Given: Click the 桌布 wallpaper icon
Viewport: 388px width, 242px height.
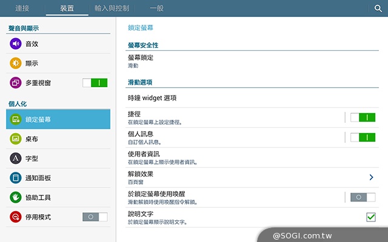Looking at the screenshot, I should click(x=16, y=139).
